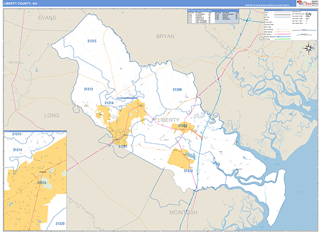Click the map legend panel
Viewport: 320px width, 232px height.
(291, 25)
